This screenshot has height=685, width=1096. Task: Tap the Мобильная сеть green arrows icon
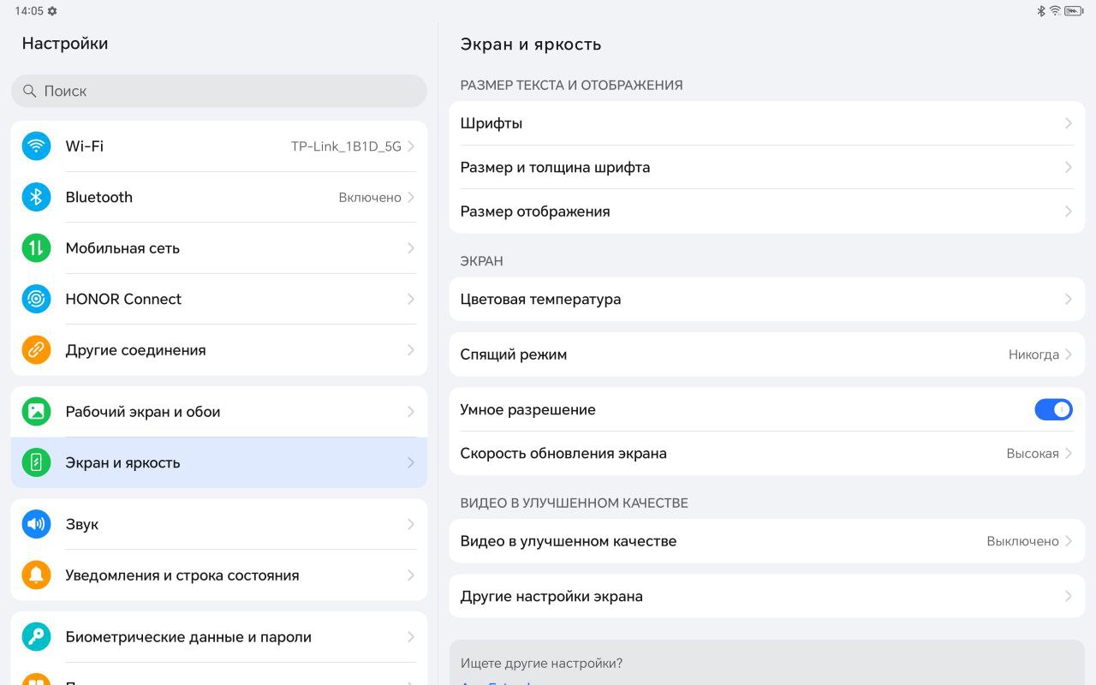pos(36,248)
